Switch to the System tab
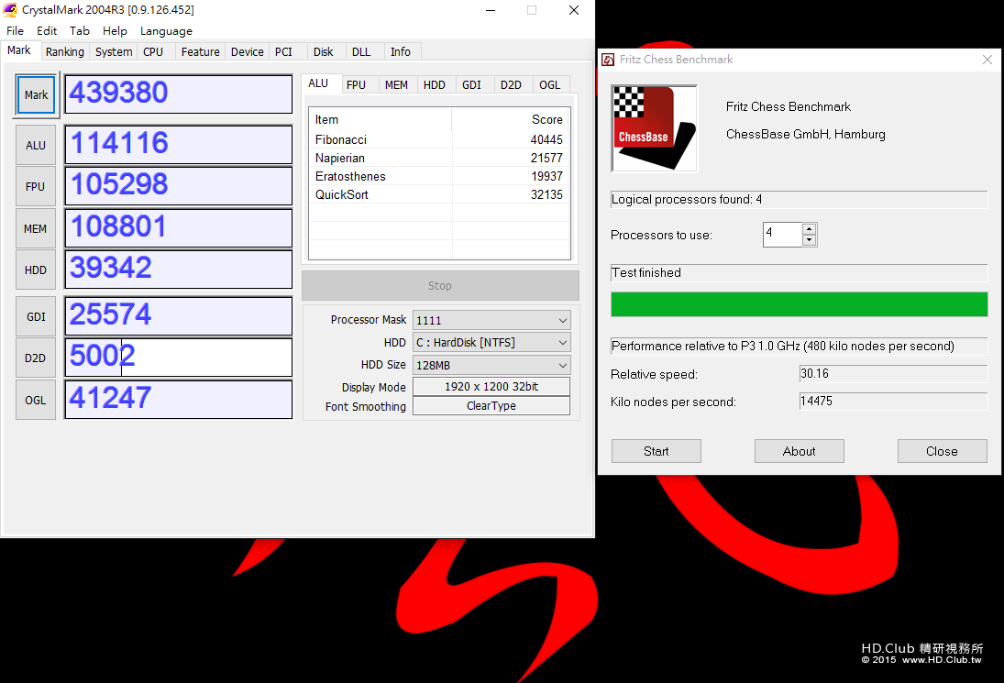 (114, 52)
